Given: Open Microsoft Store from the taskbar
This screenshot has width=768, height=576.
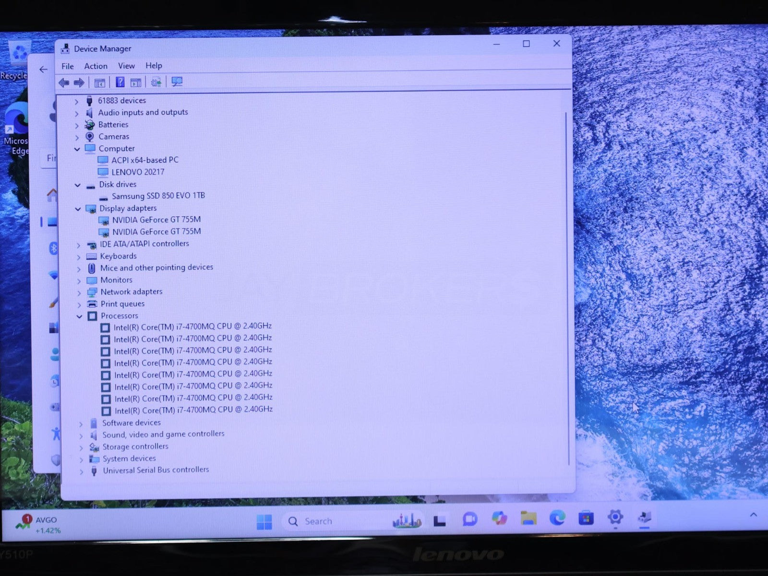Looking at the screenshot, I should [586, 518].
